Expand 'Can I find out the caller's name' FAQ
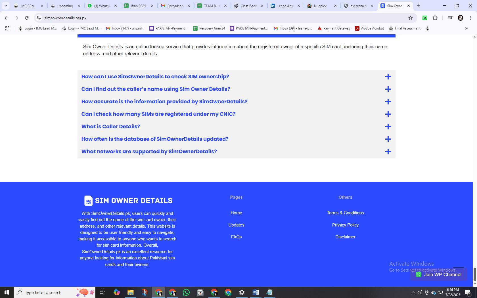477x298 pixels. tap(236, 89)
